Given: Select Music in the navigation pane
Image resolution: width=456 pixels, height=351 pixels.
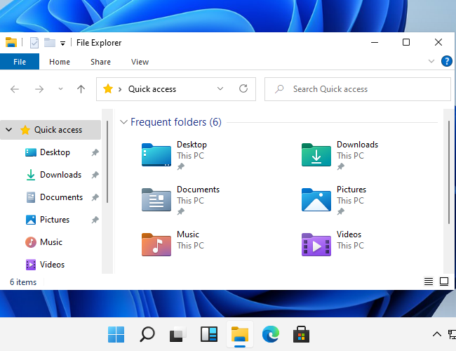Looking at the screenshot, I should click(x=51, y=242).
